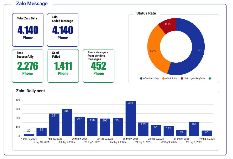Viewport: 233px width, 159px height.
Task: Click the unlabeled green legend dot
Action: click(210, 78)
